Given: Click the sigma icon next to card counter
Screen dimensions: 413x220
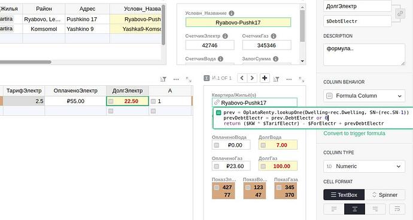Looking at the screenshot, I should coord(206,78).
